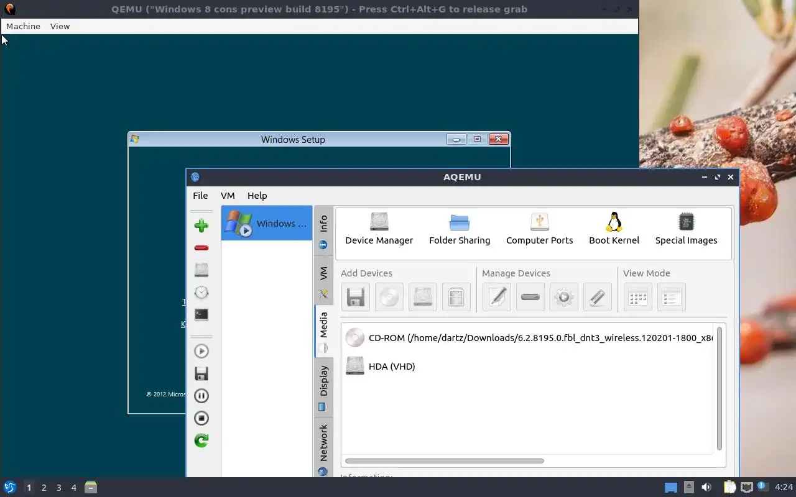Add a hard disk device
796x497 pixels.
coord(422,297)
